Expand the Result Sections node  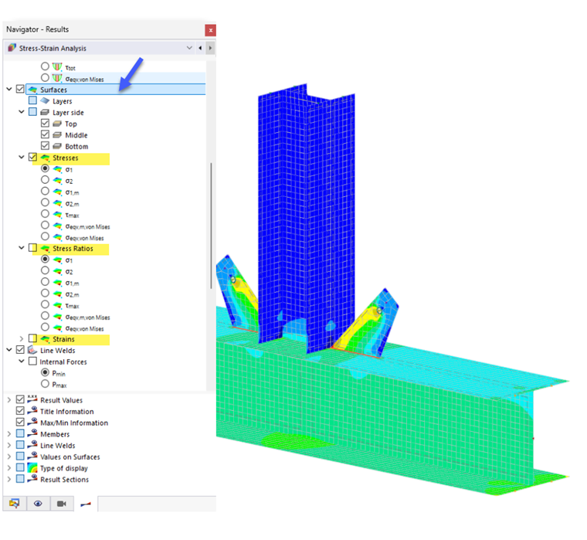click(9, 479)
